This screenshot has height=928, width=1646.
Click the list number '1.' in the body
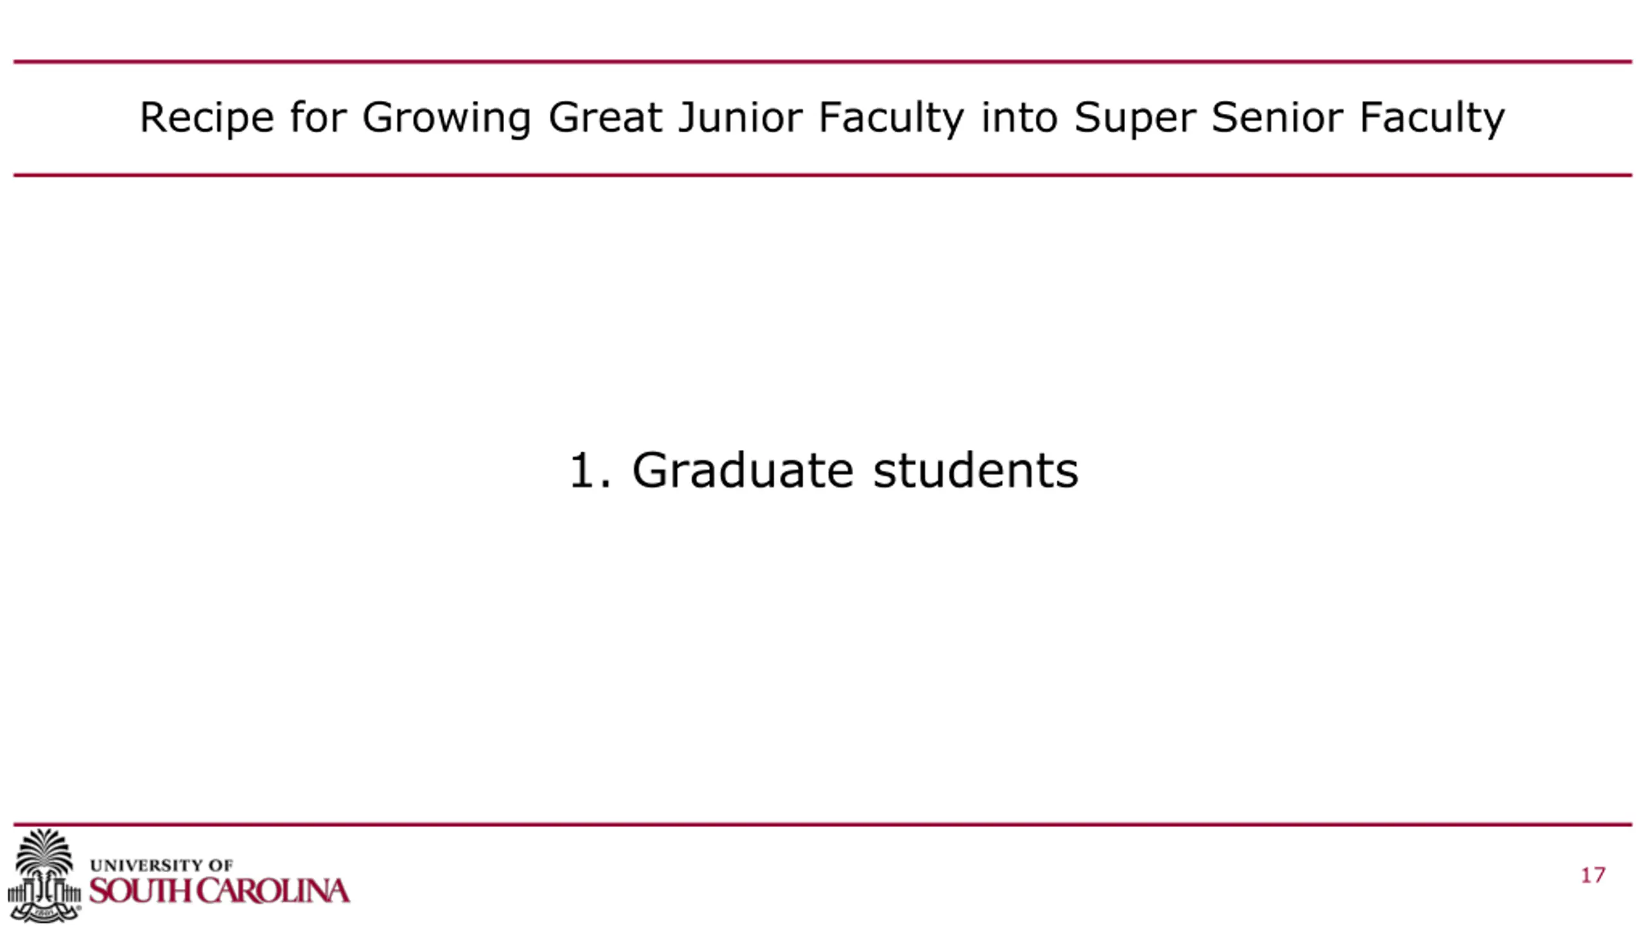click(590, 470)
